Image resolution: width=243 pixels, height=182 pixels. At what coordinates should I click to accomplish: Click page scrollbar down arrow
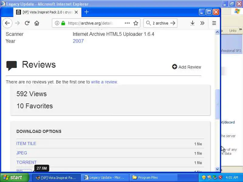[x=217, y=169]
